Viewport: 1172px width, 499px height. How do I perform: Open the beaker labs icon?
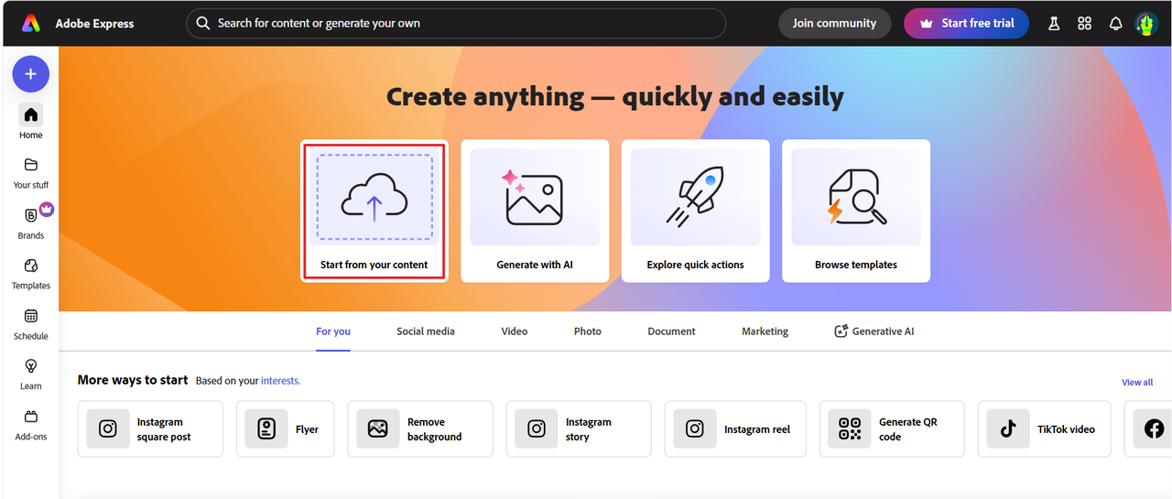1054,24
